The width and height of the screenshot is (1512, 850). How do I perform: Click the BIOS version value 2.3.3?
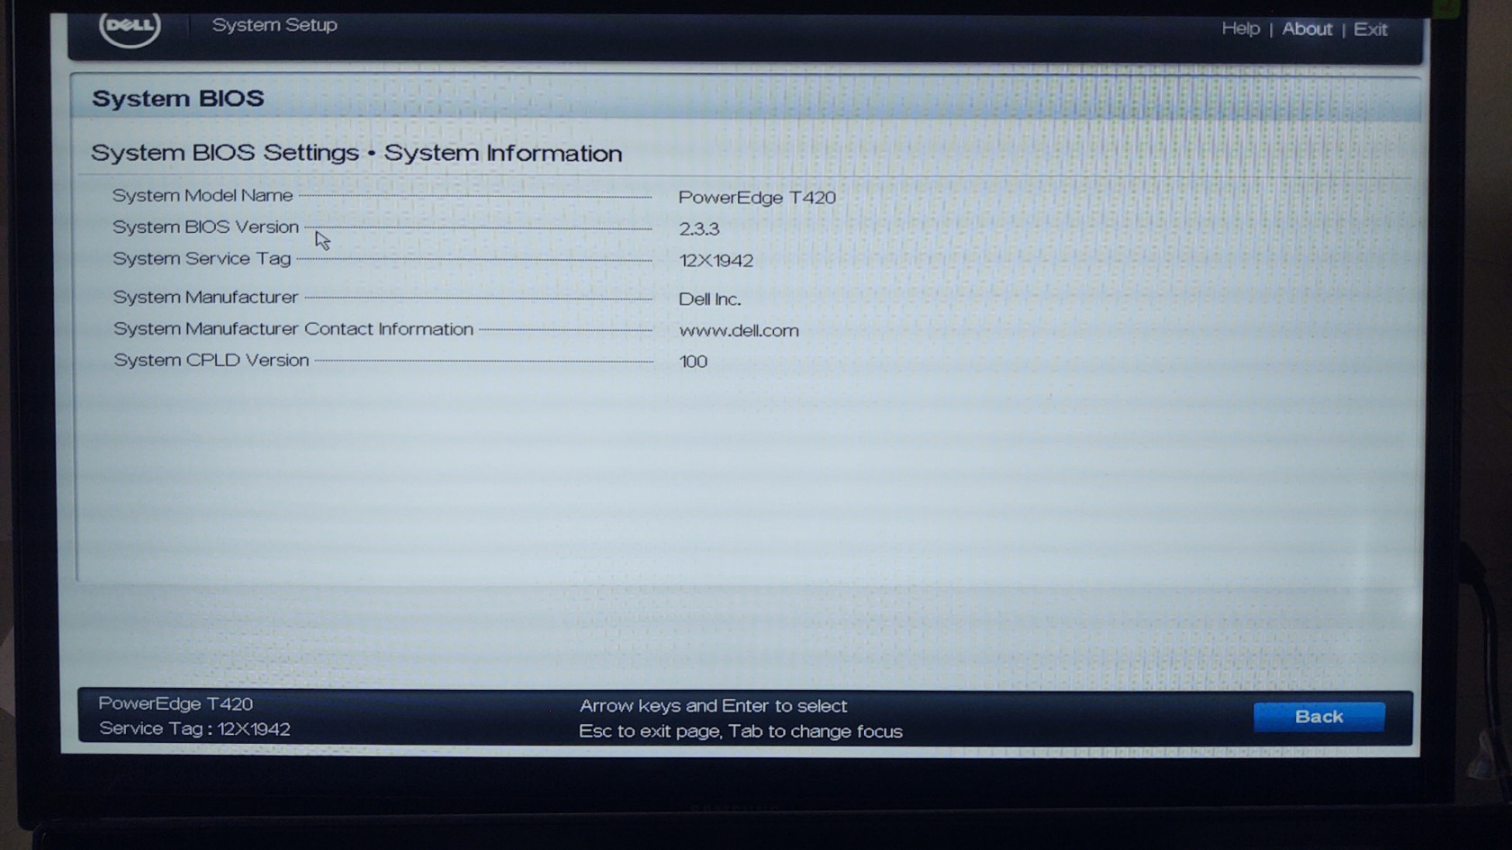tap(699, 229)
